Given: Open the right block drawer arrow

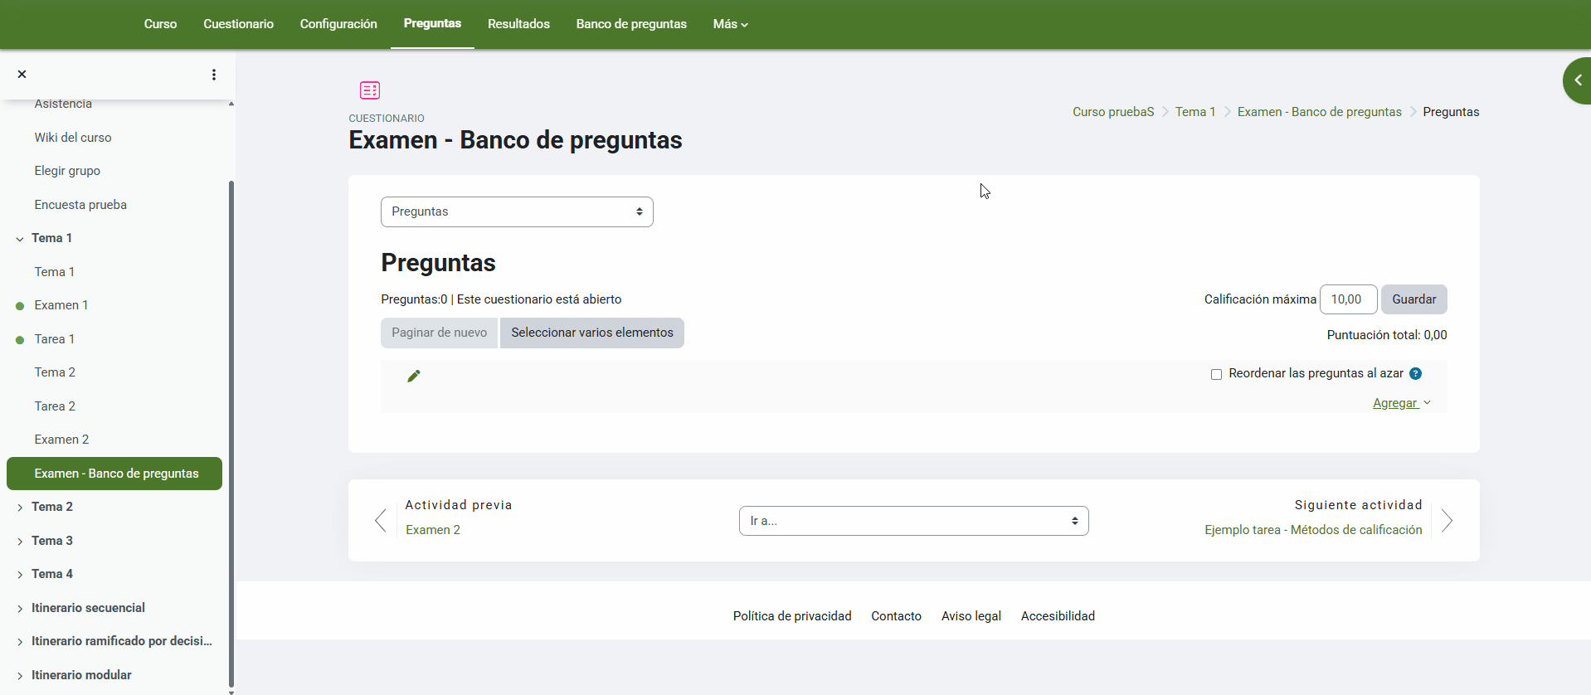Looking at the screenshot, I should pos(1577,80).
